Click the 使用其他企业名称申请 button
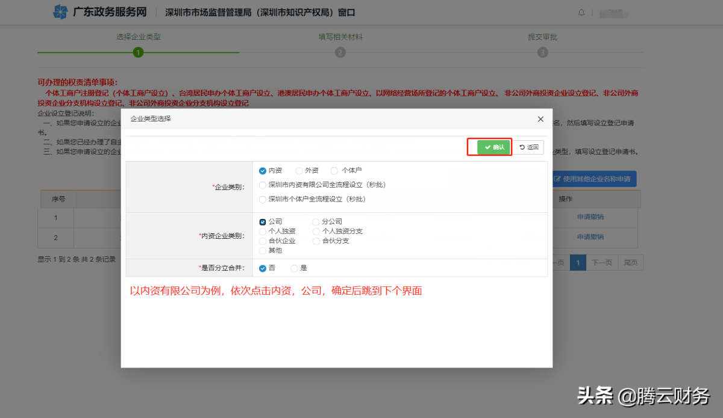Image resolution: width=723 pixels, height=418 pixels. click(593, 179)
